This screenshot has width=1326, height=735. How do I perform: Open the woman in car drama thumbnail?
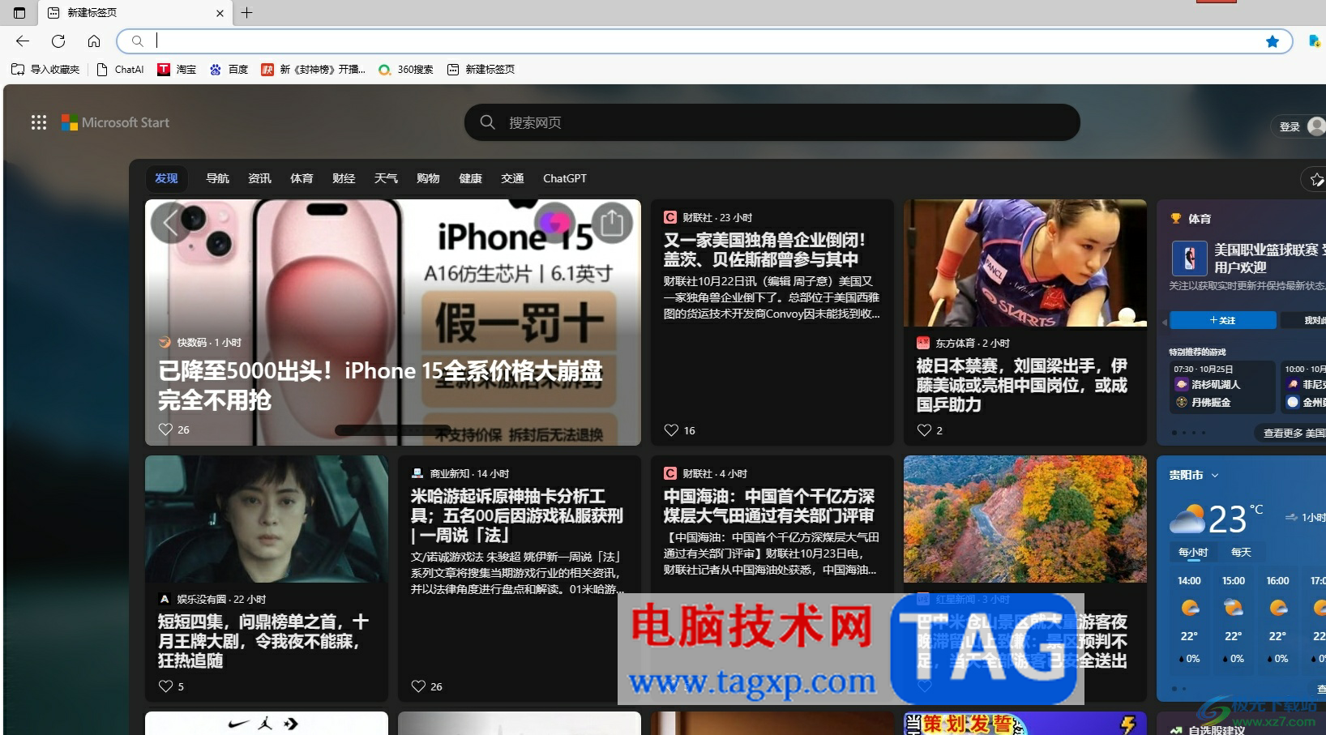click(267, 519)
